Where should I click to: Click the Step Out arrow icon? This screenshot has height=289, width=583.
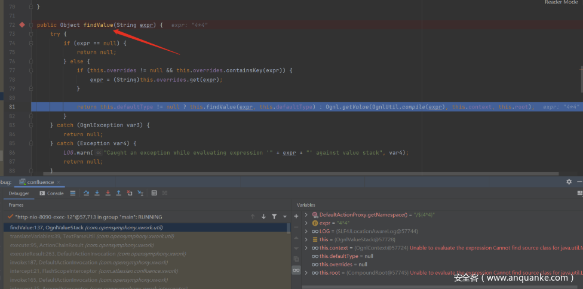pyautogui.click(x=118, y=193)
